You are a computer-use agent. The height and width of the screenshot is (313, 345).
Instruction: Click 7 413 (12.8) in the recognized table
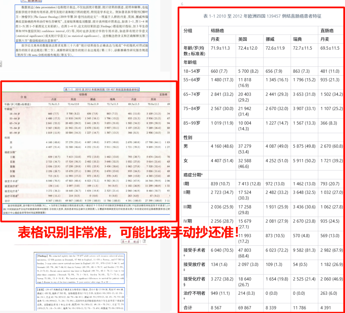pyautogui.click(x=249, y=184)
